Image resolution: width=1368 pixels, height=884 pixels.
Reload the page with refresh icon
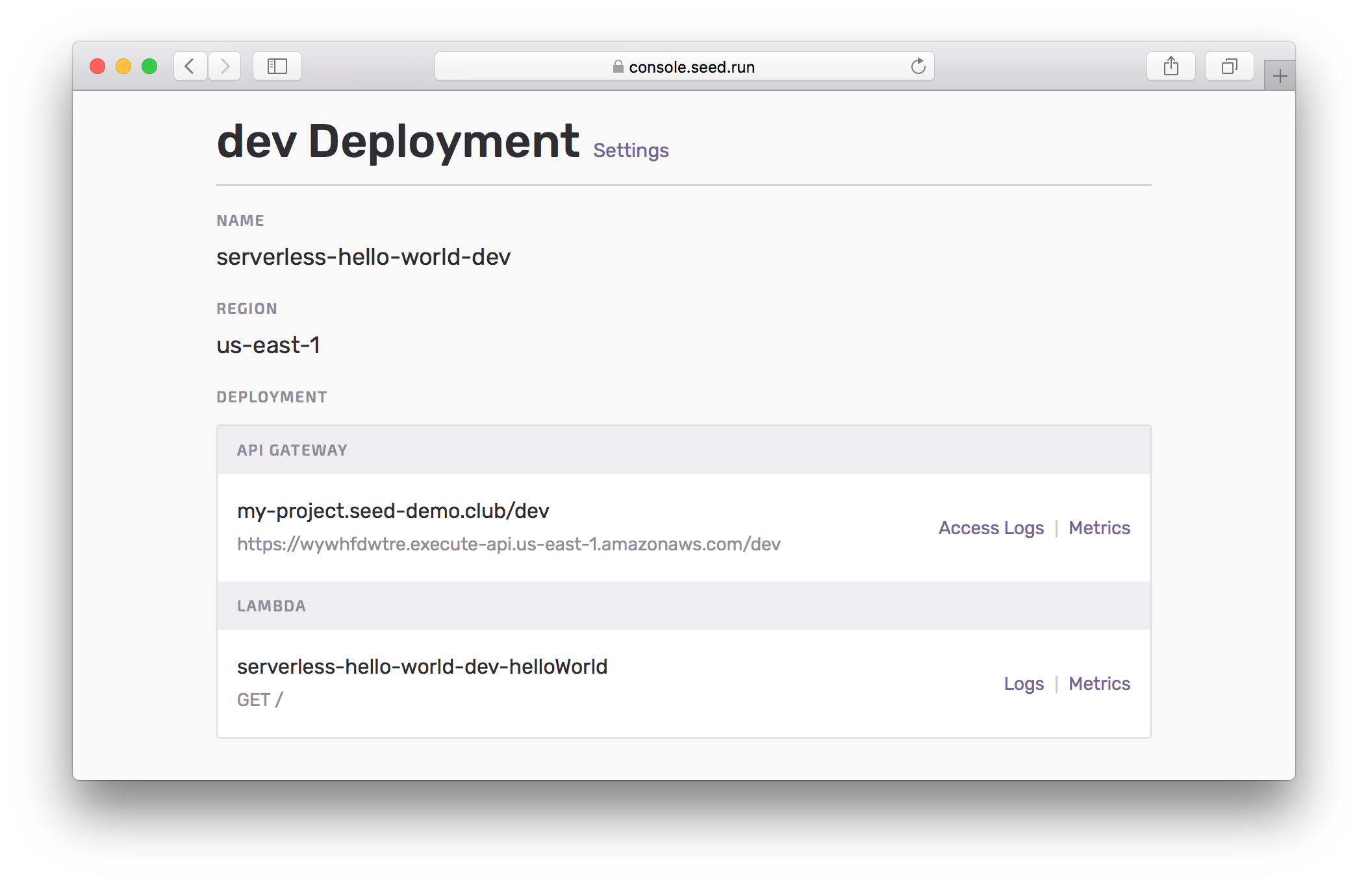coord(918,66)
